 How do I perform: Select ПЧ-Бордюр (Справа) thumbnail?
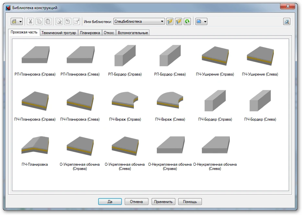coord(215,101)
